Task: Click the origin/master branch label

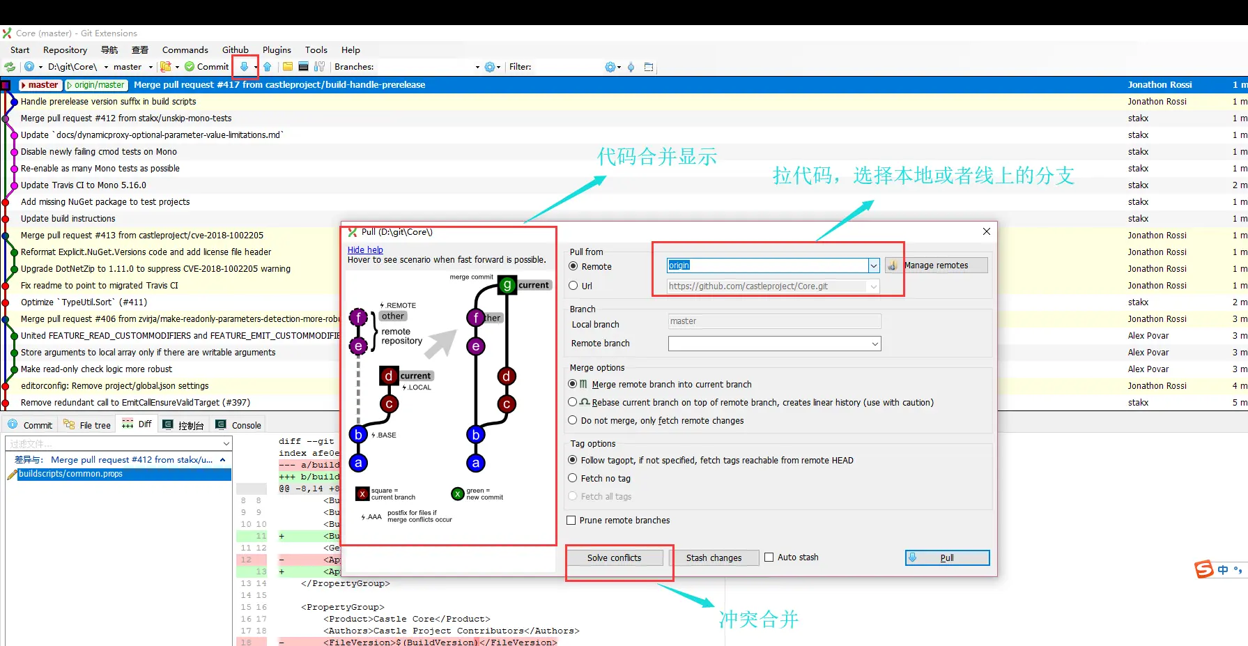Action: click(97, 85)
